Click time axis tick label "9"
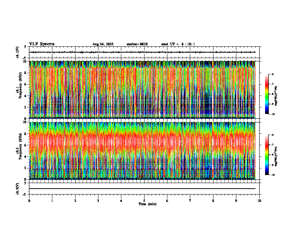Screen dimensions: 292x225 [x=236, y=201]
